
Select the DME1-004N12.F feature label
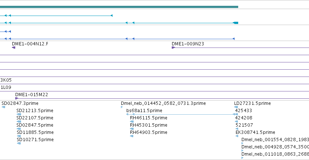[30, 44]
